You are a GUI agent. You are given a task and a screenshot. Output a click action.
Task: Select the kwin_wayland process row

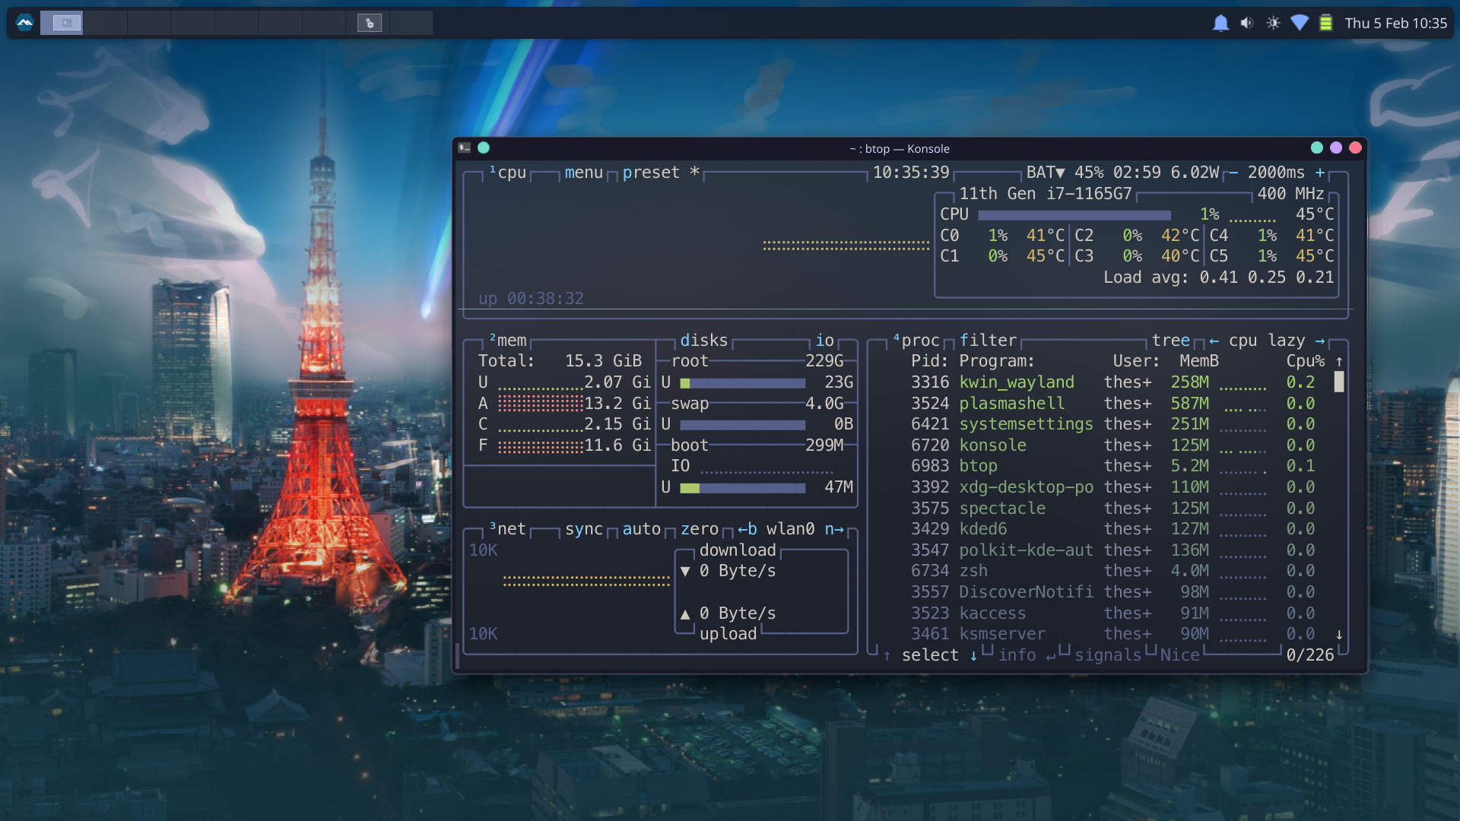[x=1016, y=382]
